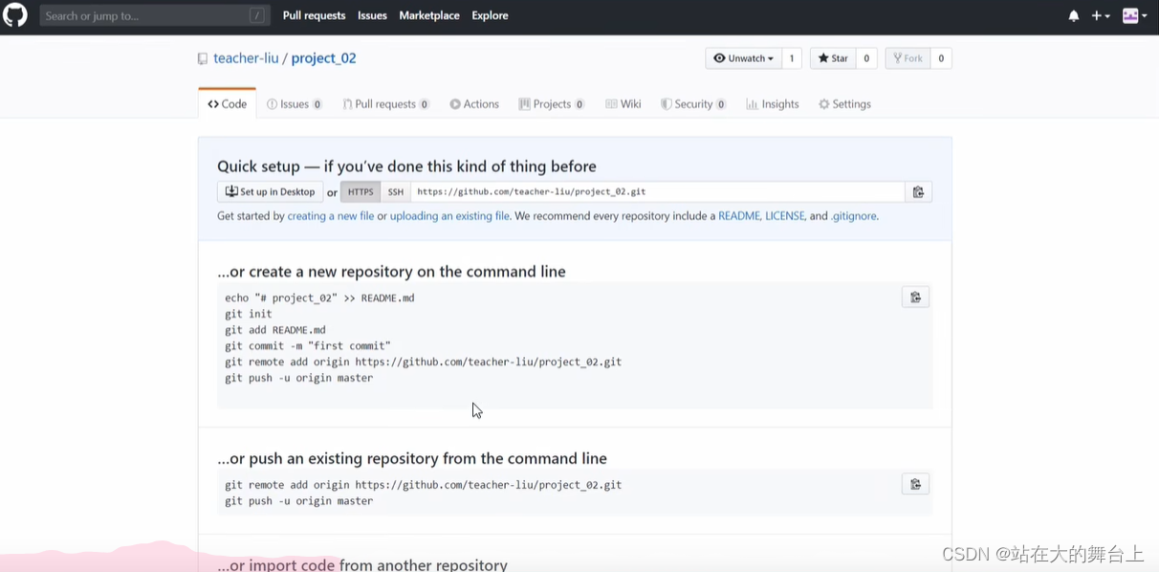Copy the clone URL to clipboard
This screenshot has height=572, width=1159.
918,192
